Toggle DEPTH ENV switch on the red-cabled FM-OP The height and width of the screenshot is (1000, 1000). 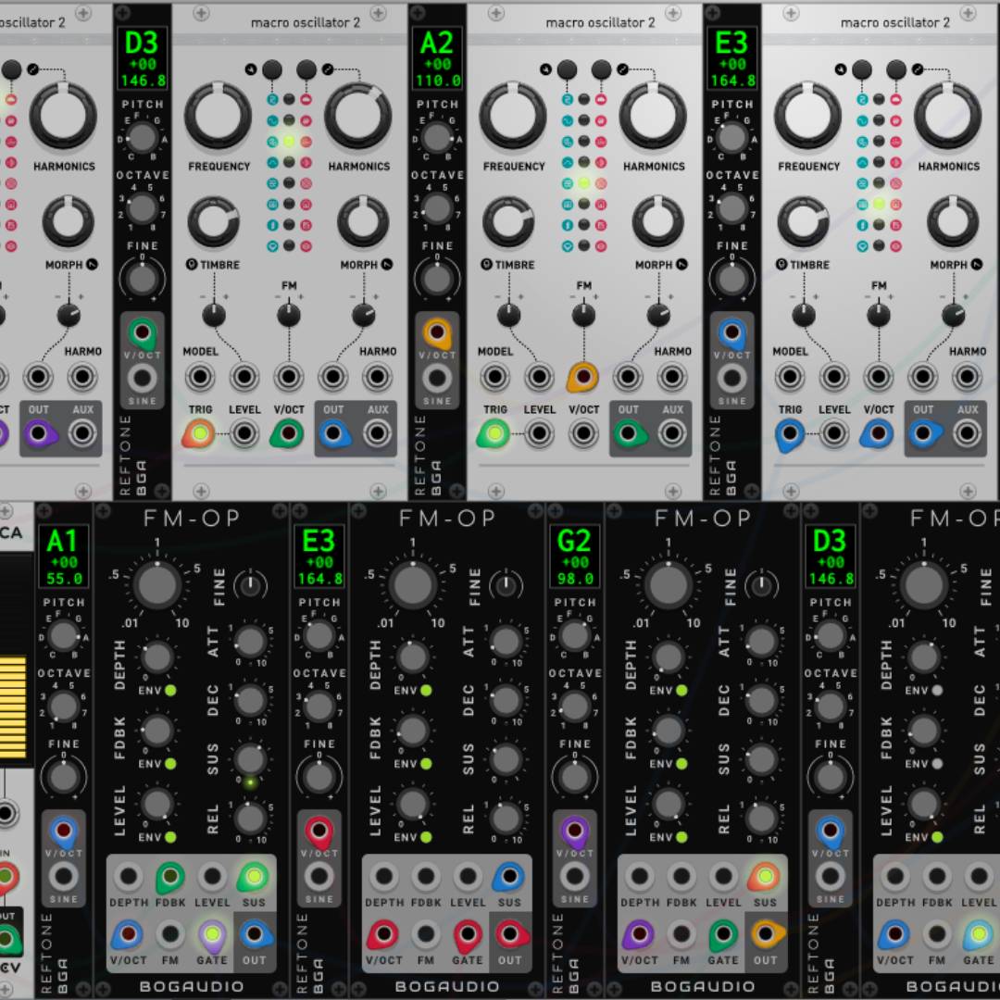pos(426,690)
